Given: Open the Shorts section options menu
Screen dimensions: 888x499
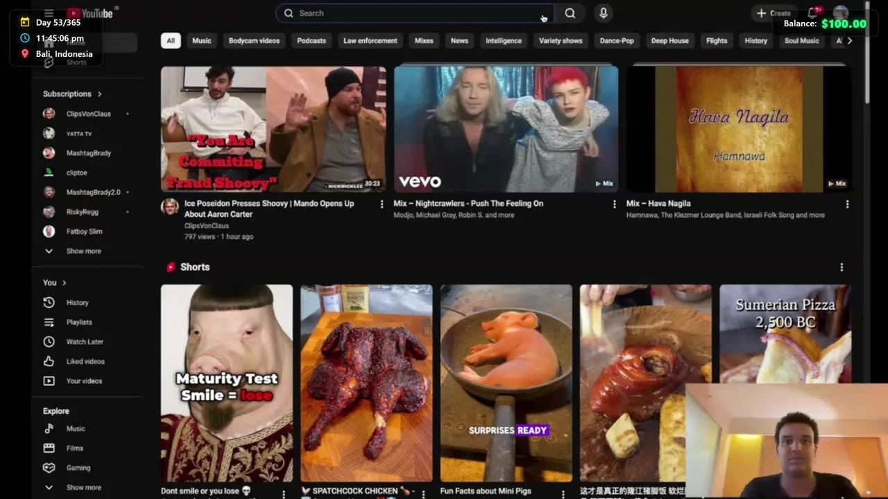Looking at the screenshot, I should click(x=842, y=268).
